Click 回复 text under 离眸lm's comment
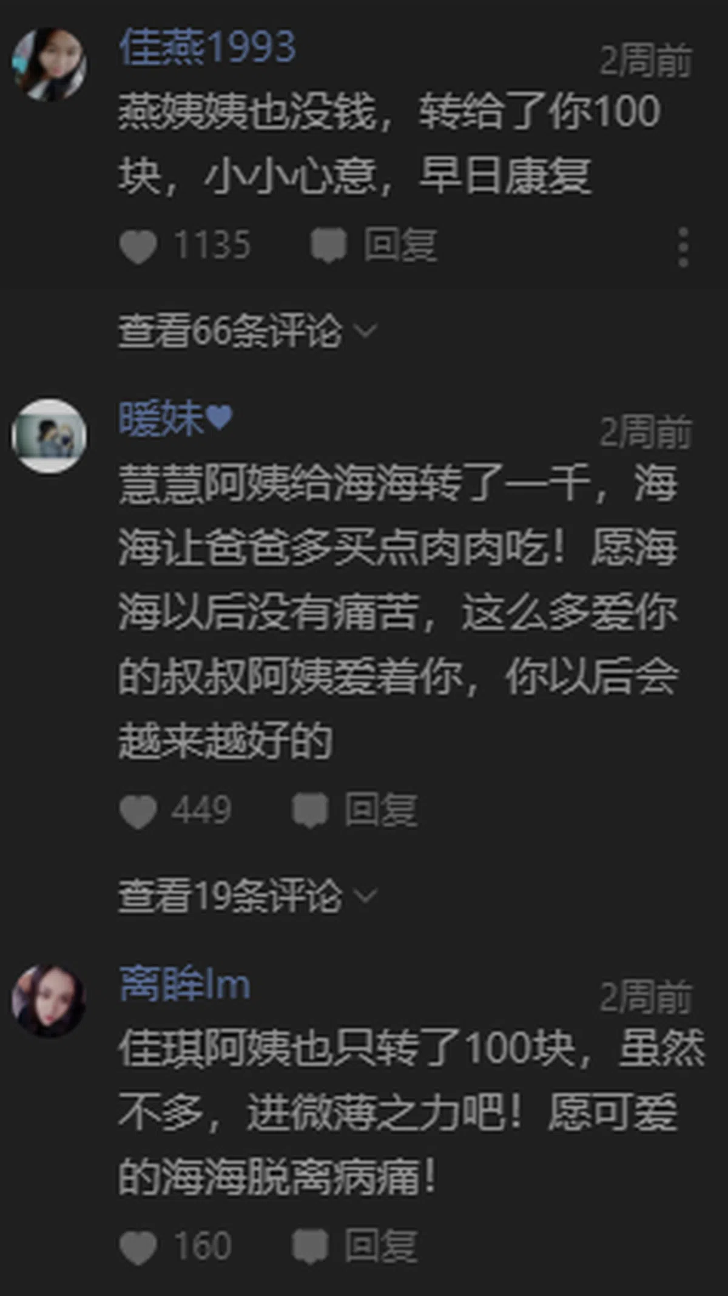 [x=382, y=1246]
